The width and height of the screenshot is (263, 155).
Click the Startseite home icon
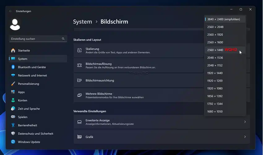(x=13, y=50)
